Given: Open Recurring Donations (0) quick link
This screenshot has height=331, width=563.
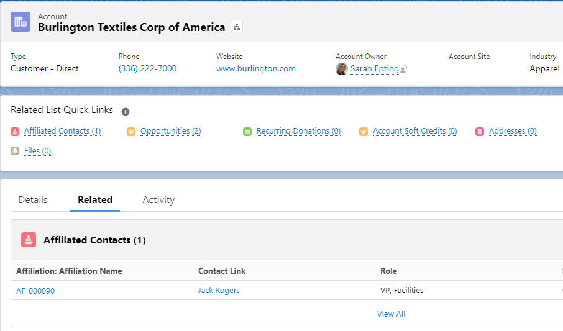Looking at the screenshot, I should point(298,131).
